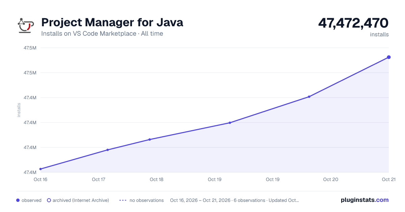Select the data point just after Oct 17
The width and height of the screenshot is (405, 212).
click(x=108, y=150)
